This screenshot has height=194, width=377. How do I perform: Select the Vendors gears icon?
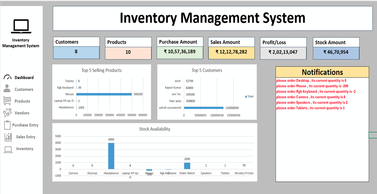pos(8,113)
